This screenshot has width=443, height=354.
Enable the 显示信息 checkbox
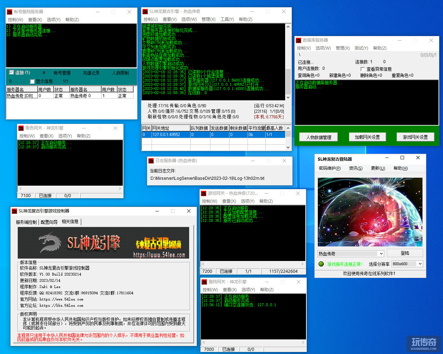32,81
